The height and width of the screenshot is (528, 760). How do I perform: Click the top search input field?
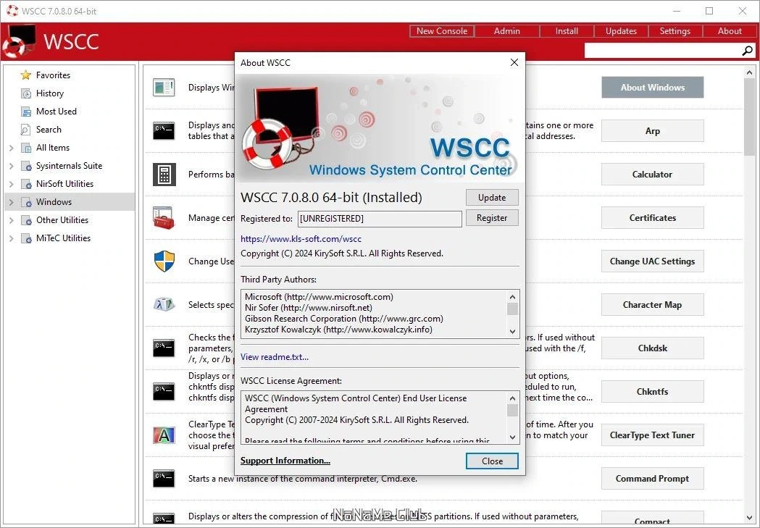(x=663, y=51)
